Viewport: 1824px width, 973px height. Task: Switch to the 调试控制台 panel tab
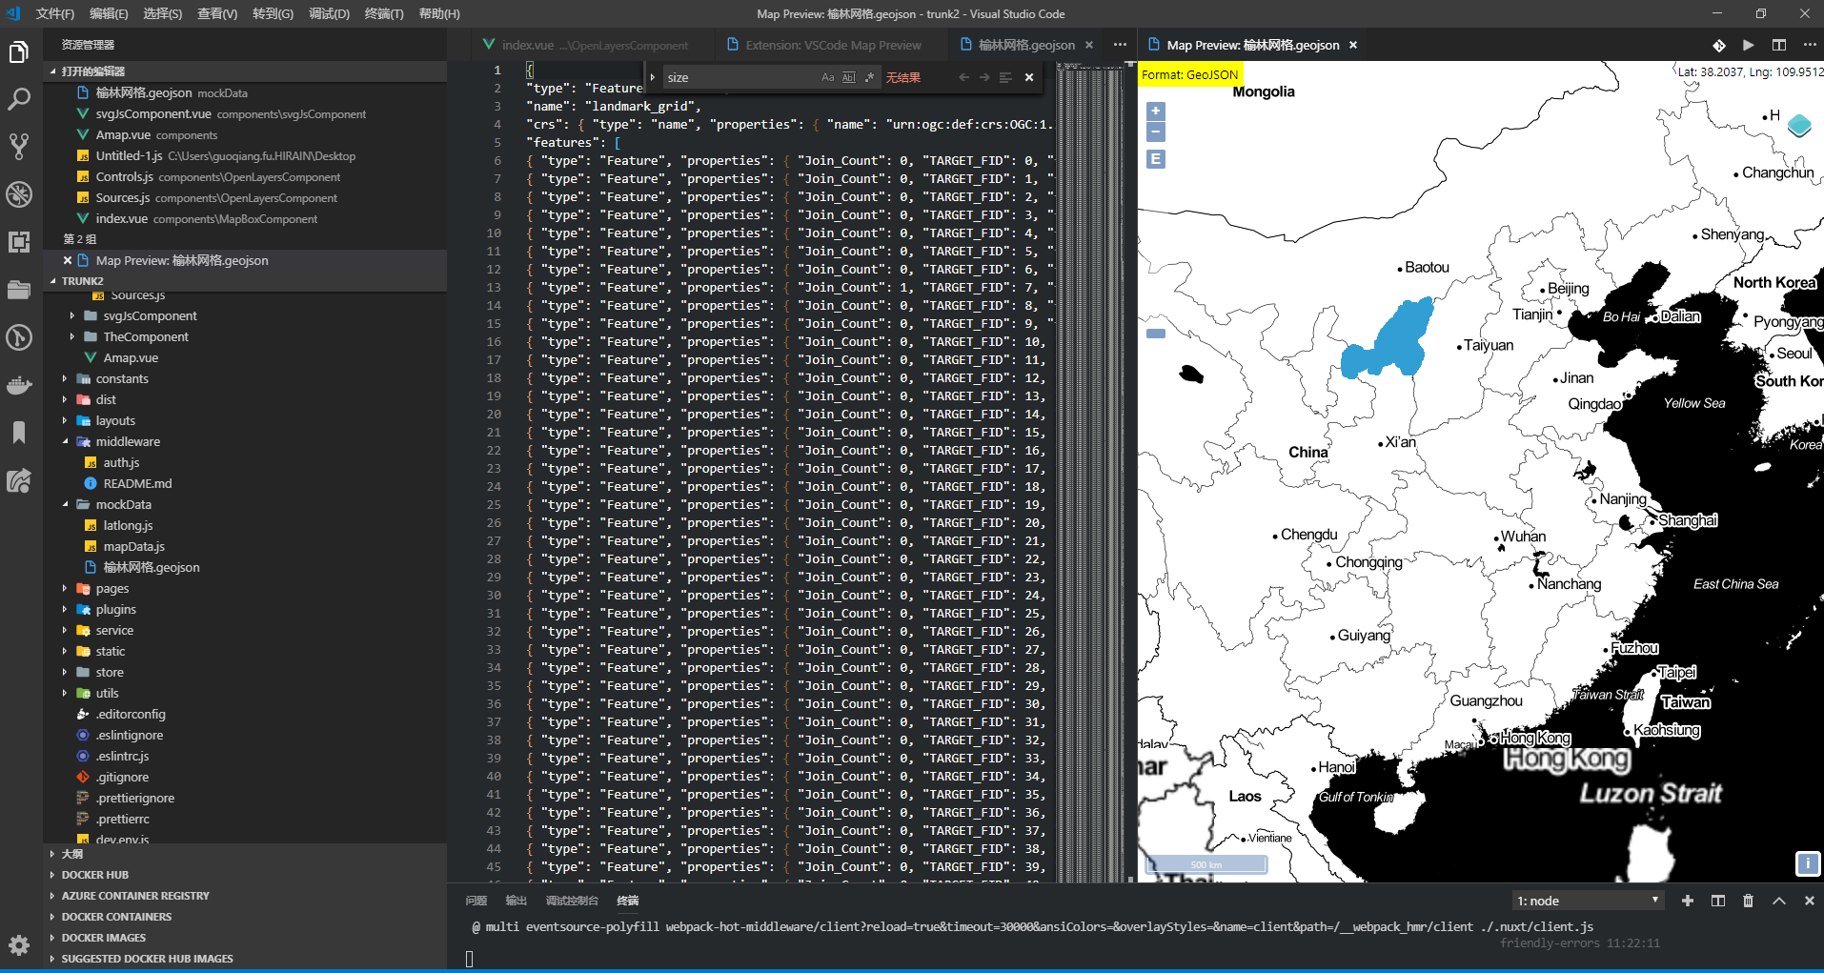(x=572, y=901)
